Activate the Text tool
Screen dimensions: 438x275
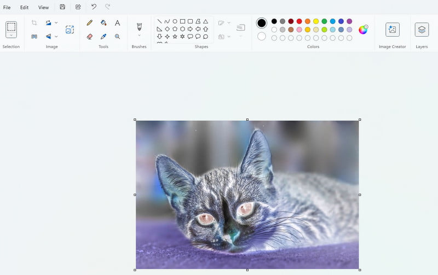coord(117,23)
